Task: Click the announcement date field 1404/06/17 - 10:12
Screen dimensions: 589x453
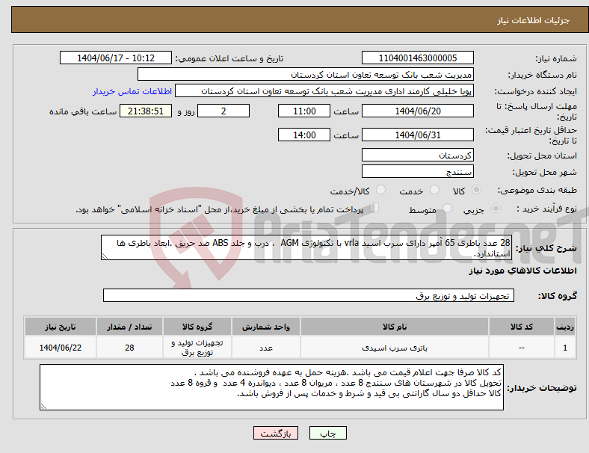Action: [115, 58]
